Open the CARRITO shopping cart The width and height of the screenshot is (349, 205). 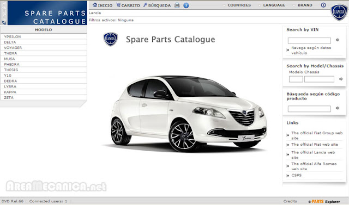pos(128,5)
